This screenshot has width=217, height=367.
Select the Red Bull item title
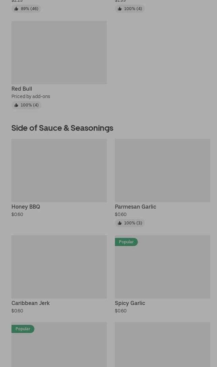click(x=22, y=89)
